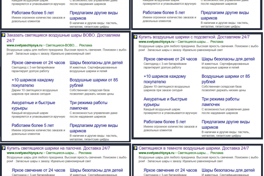Click the favicon beside 'Заказать светящиеся воздушные шары БОВО'
Screen dimensions: 264x176
click(4, 35)
